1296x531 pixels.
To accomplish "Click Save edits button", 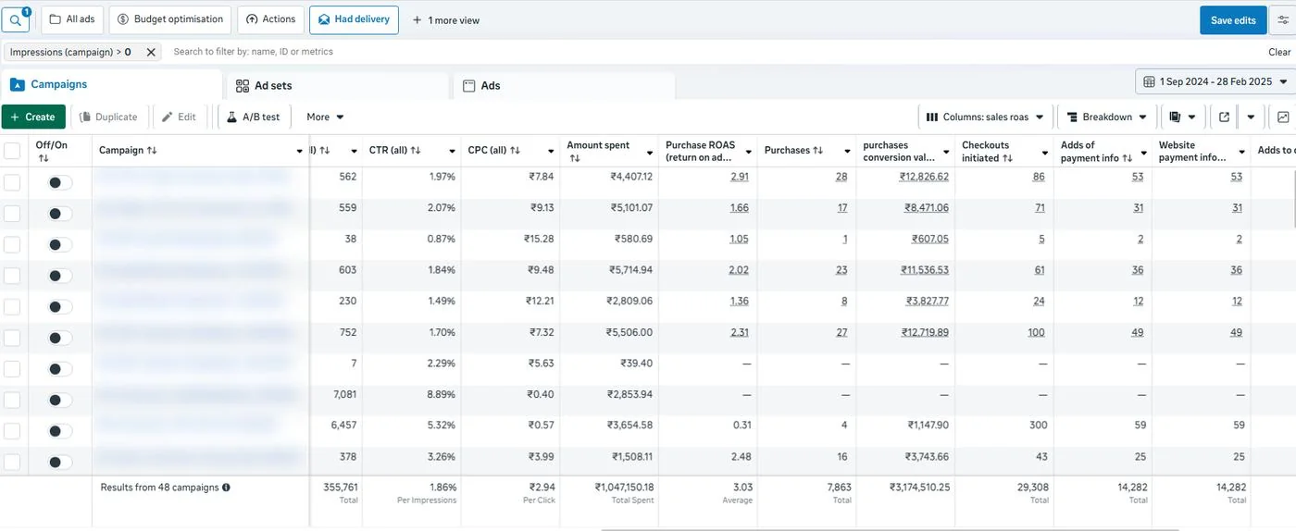I will pos(1233,20).
